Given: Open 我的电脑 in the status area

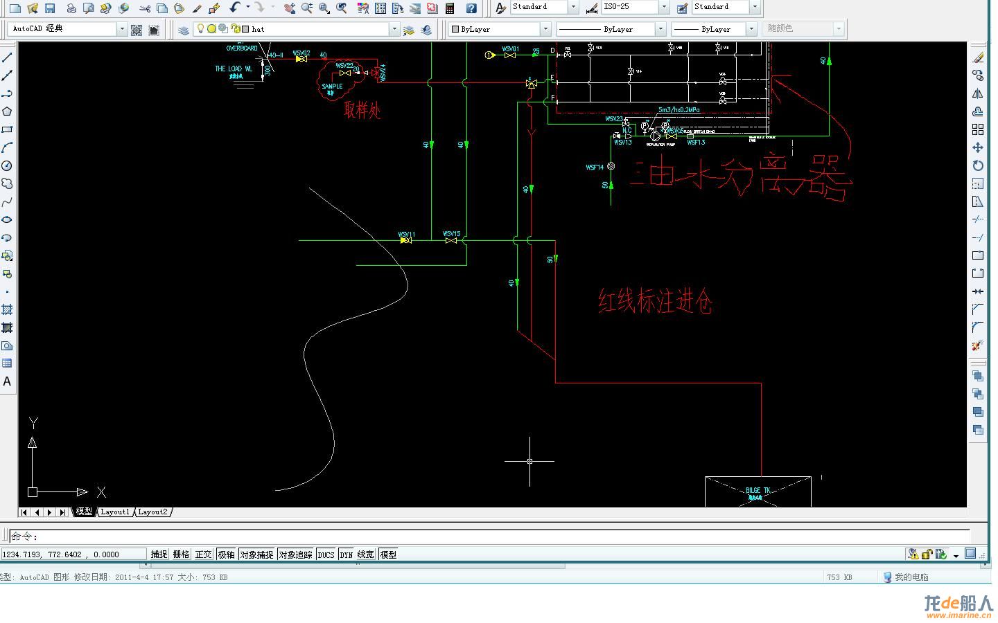Looking at the screenshot, I should (905, 577).
